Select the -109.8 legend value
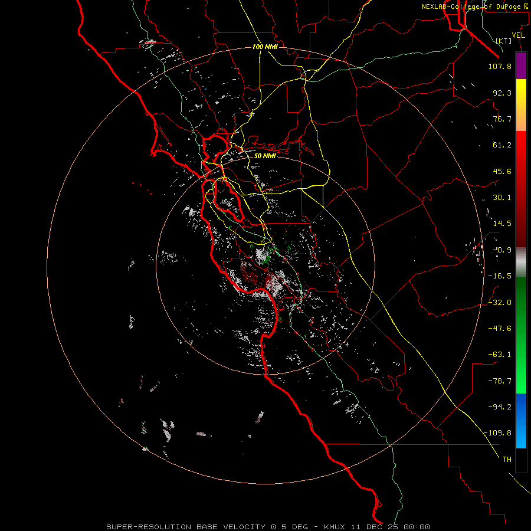 click(x=497, y=433)
